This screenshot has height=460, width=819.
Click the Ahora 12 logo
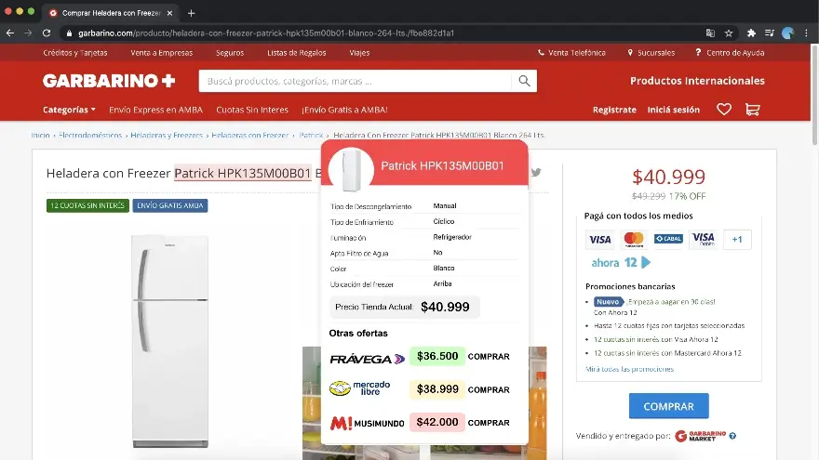click(x=621, y=263)
